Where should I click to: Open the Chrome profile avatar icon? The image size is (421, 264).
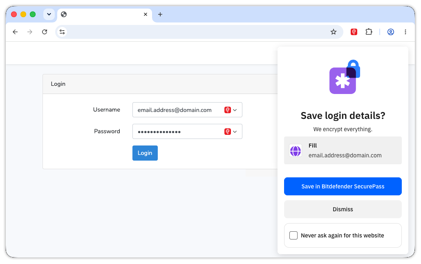point(391,32)
